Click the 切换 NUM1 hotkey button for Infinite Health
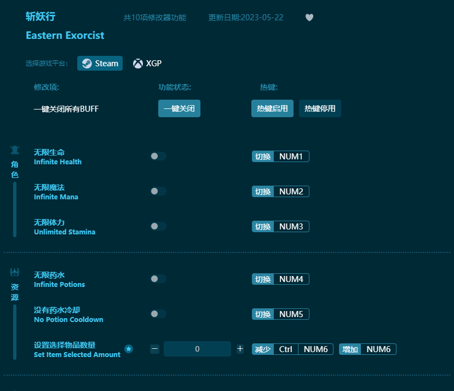 pos(280,156)
